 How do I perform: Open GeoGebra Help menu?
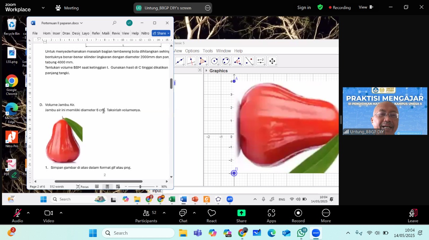238,51
